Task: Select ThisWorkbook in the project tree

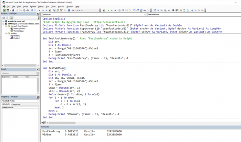Action: (x=19, y=31)
